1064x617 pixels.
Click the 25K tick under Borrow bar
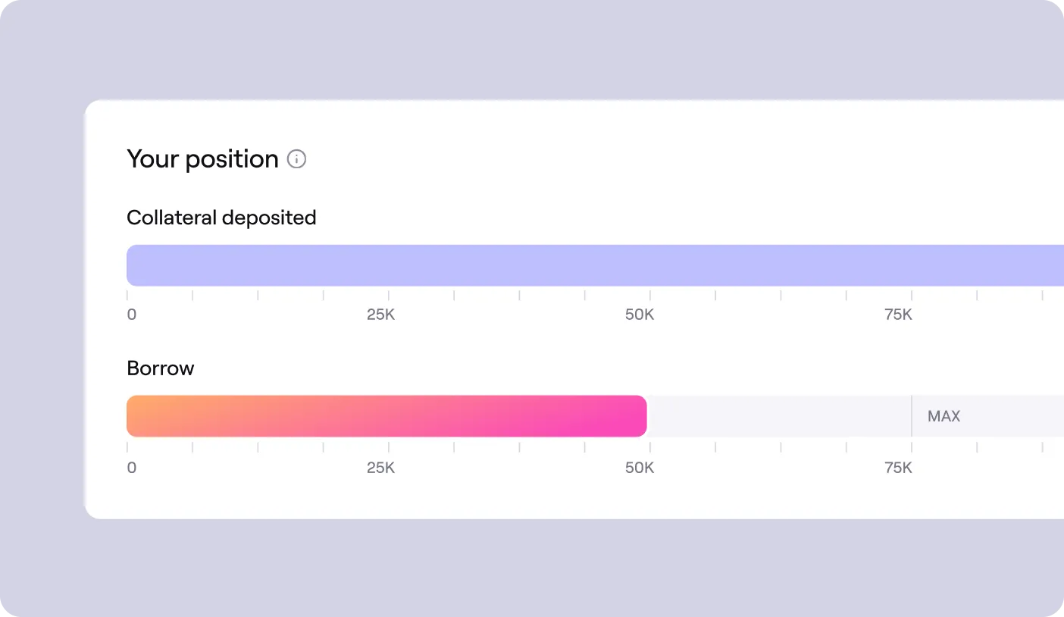click(x=380, y=468)
